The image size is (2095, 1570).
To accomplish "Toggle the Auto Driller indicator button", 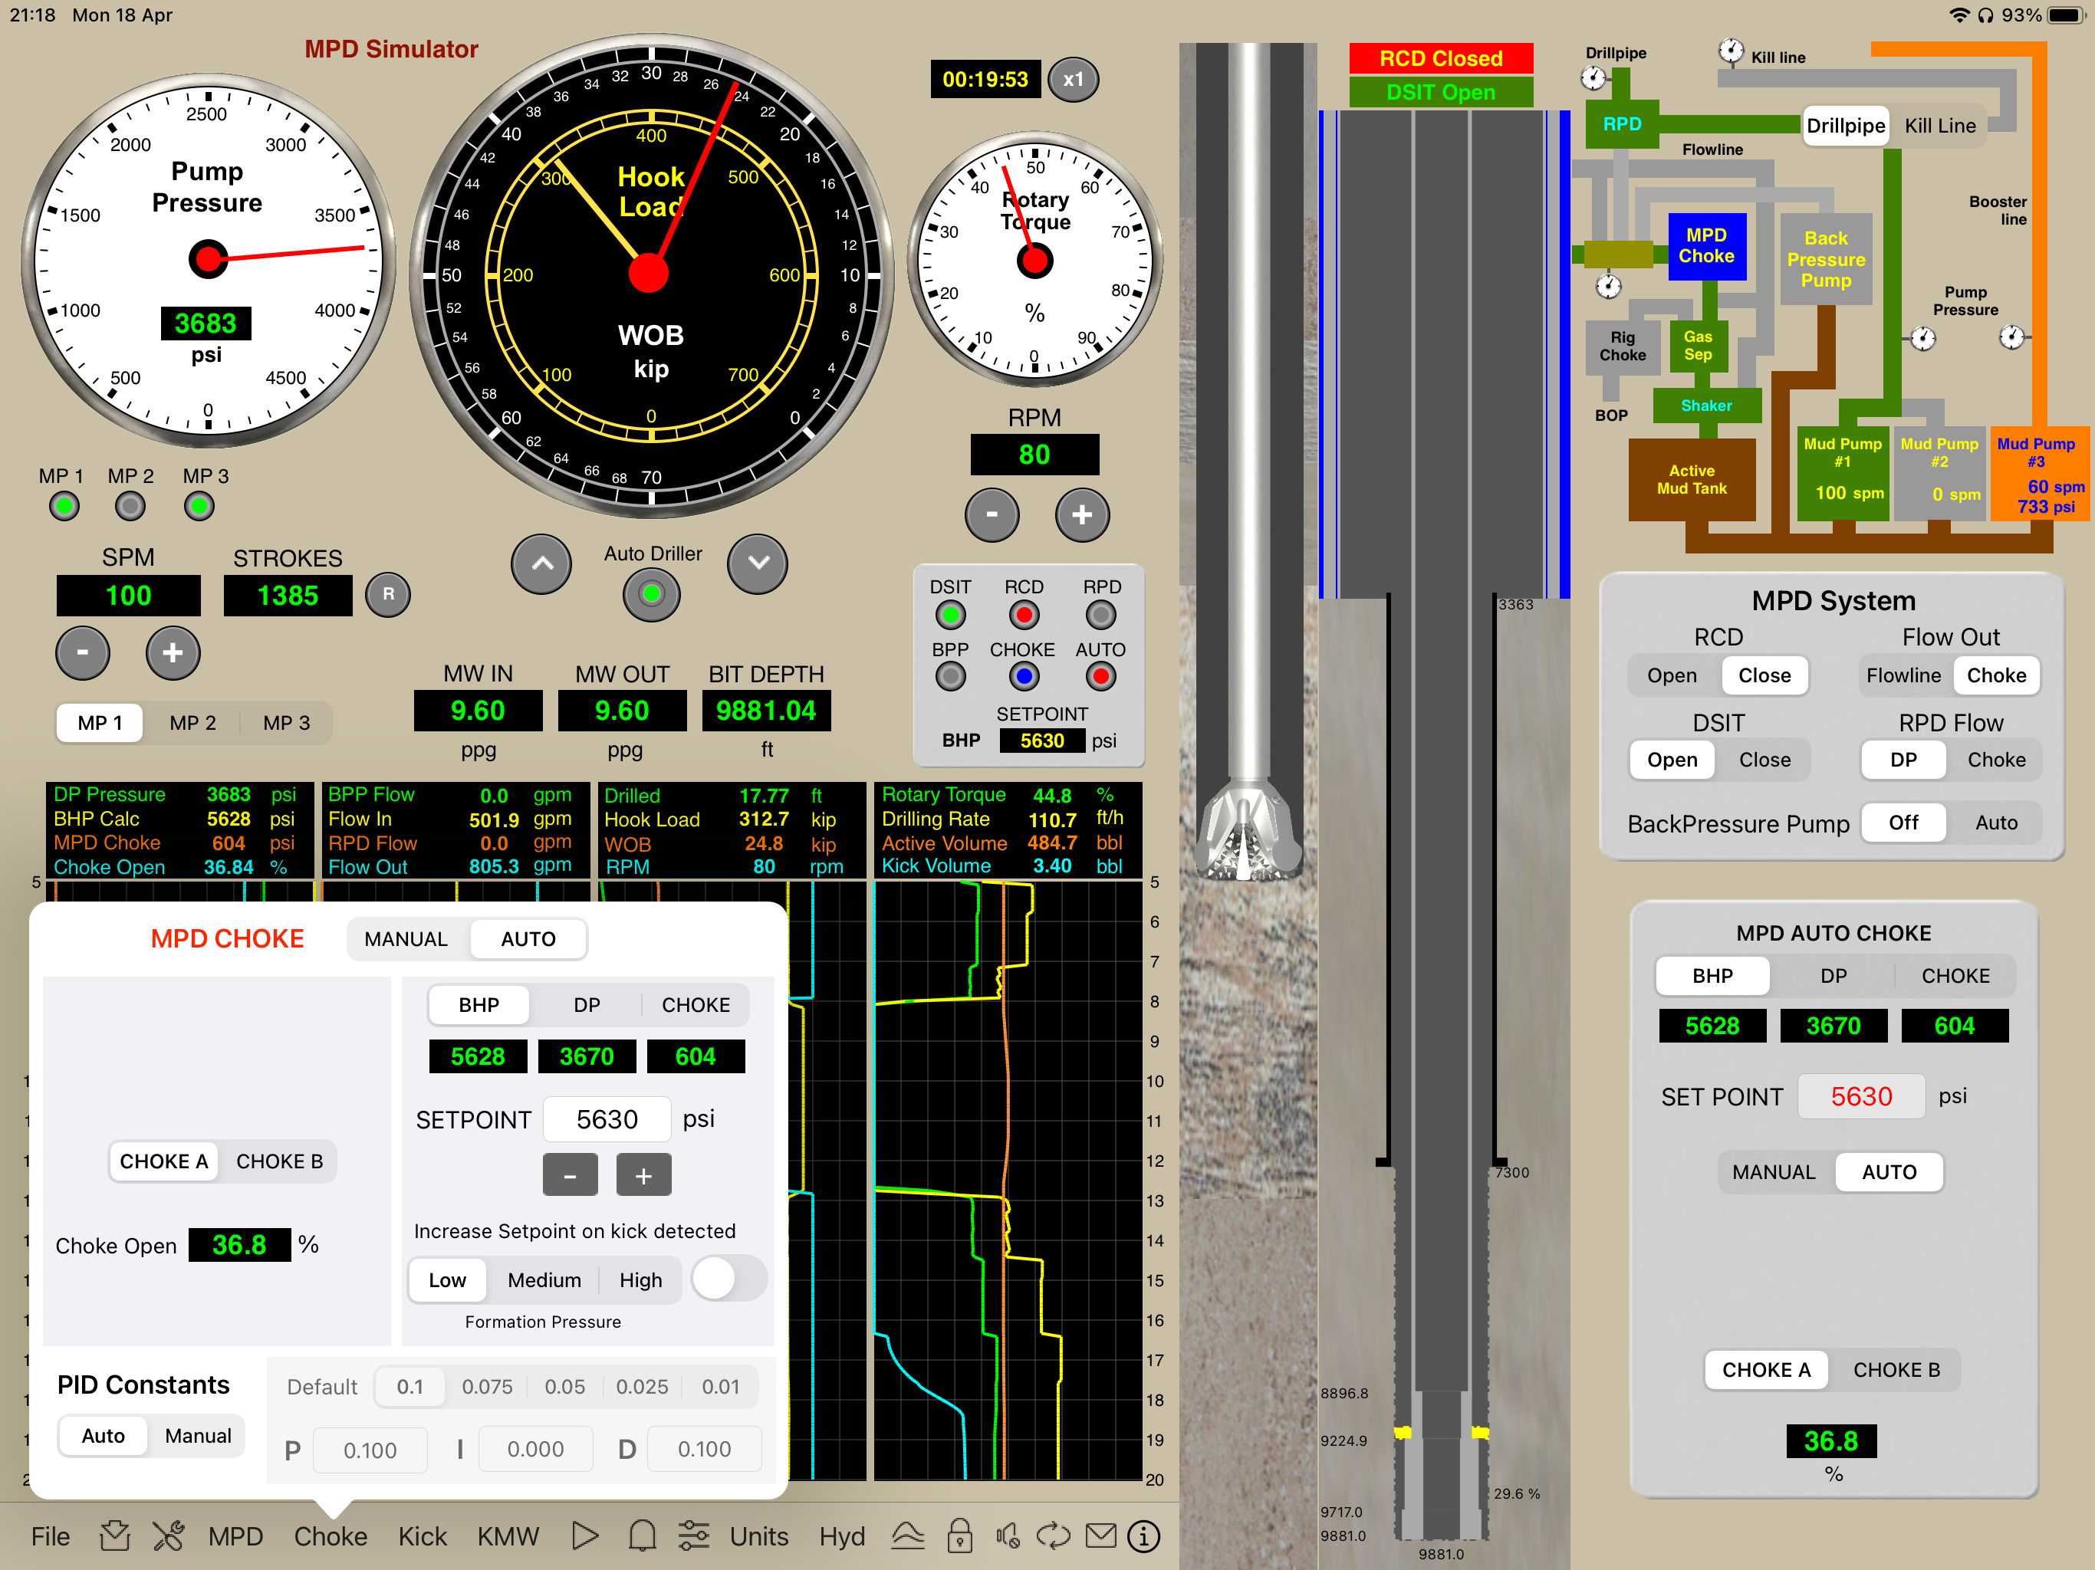I will click(x=652, y=595).
